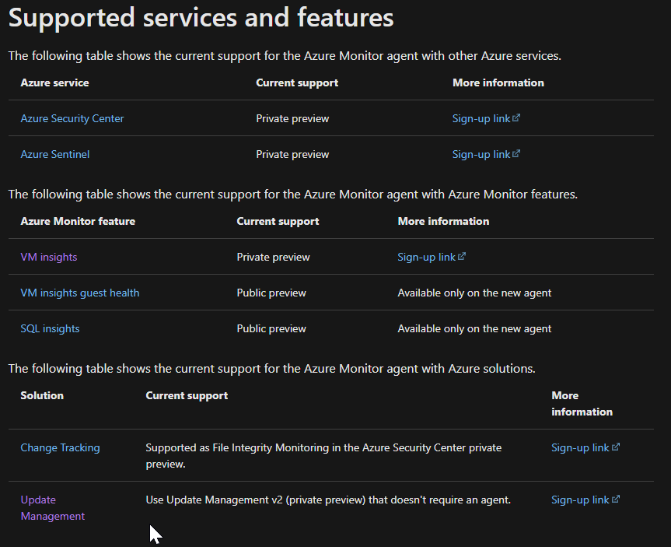Click Sign-up link in Change Tracking row

point(580,447)
